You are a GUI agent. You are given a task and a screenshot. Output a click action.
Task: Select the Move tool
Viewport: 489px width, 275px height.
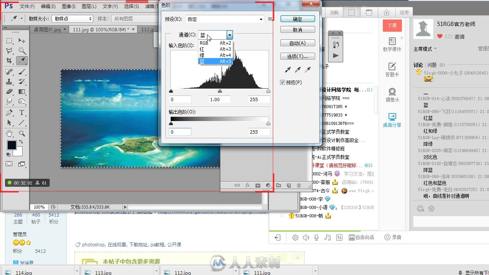[x=22, y=41]
